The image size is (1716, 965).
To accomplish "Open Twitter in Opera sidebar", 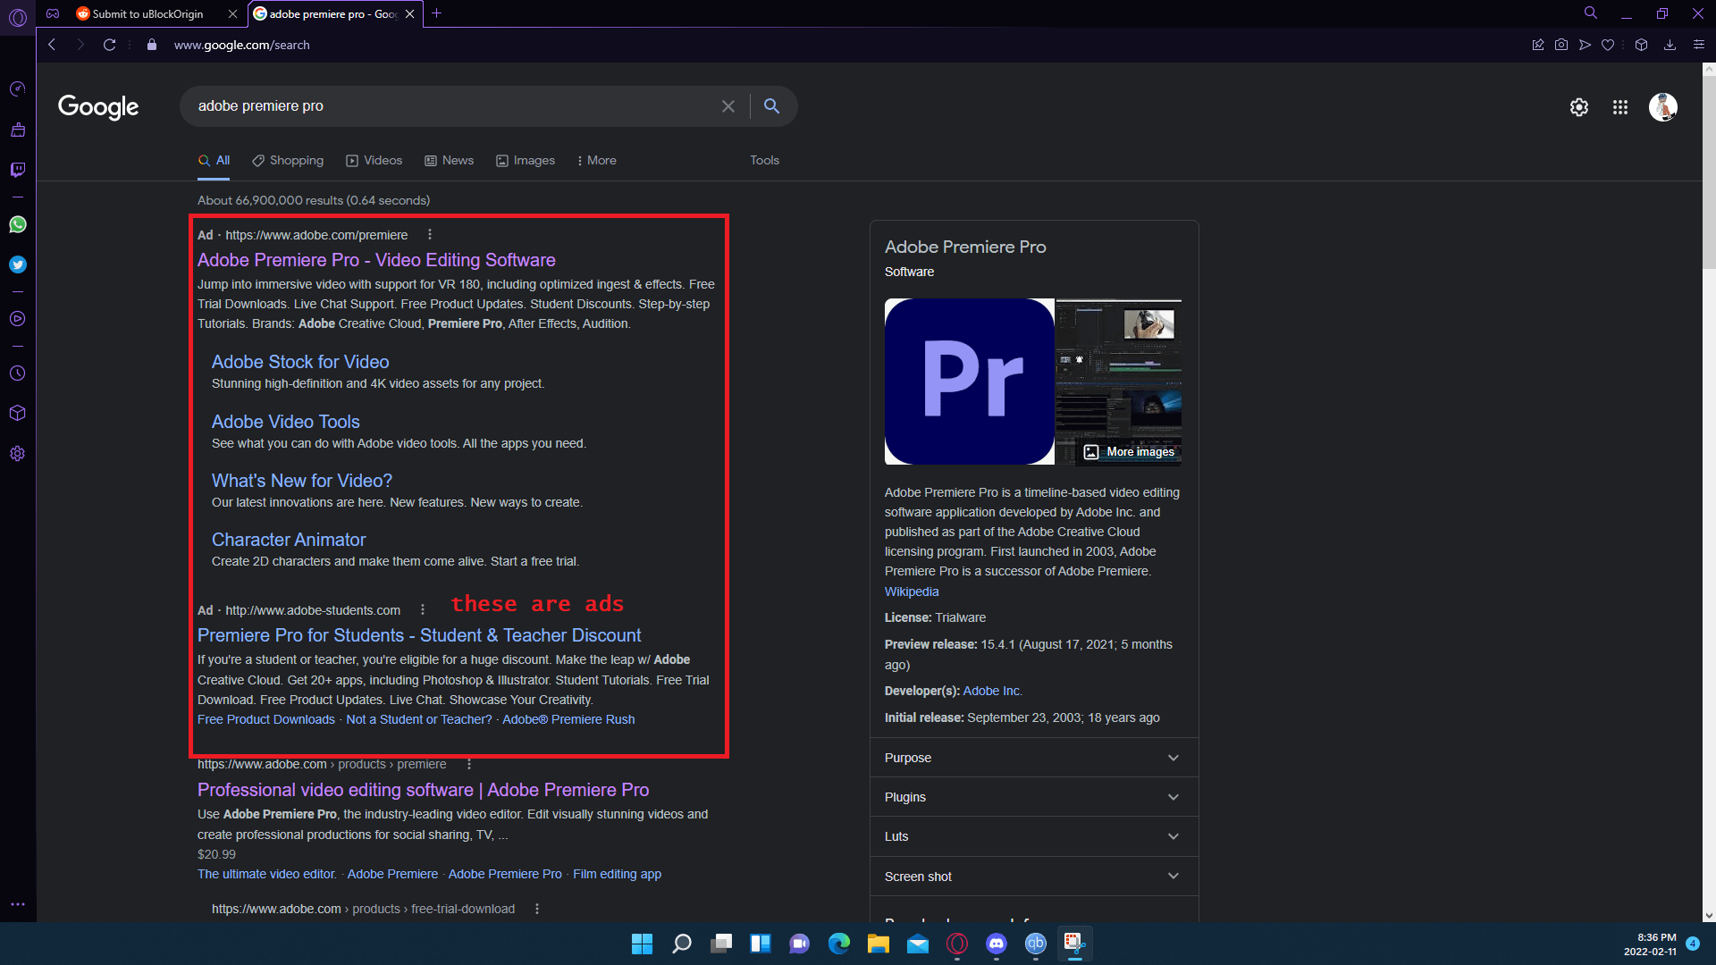I will point(17,264).
